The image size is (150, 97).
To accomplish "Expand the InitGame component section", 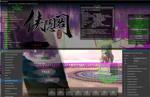I will click(x=125, y=82).
